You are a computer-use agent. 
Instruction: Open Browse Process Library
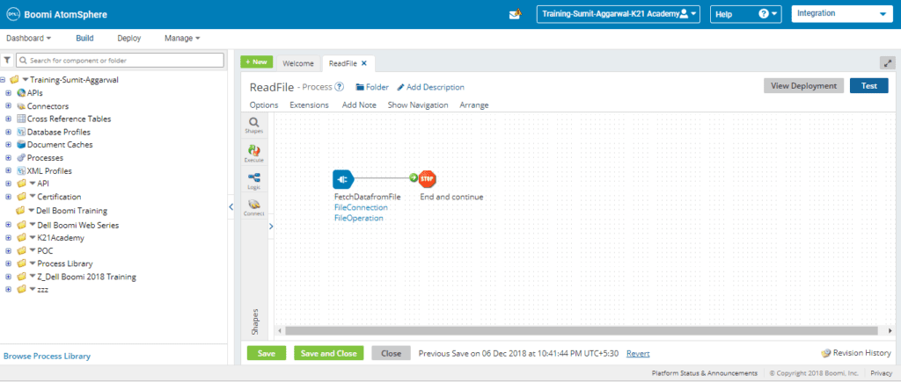[x=48, y=357]
